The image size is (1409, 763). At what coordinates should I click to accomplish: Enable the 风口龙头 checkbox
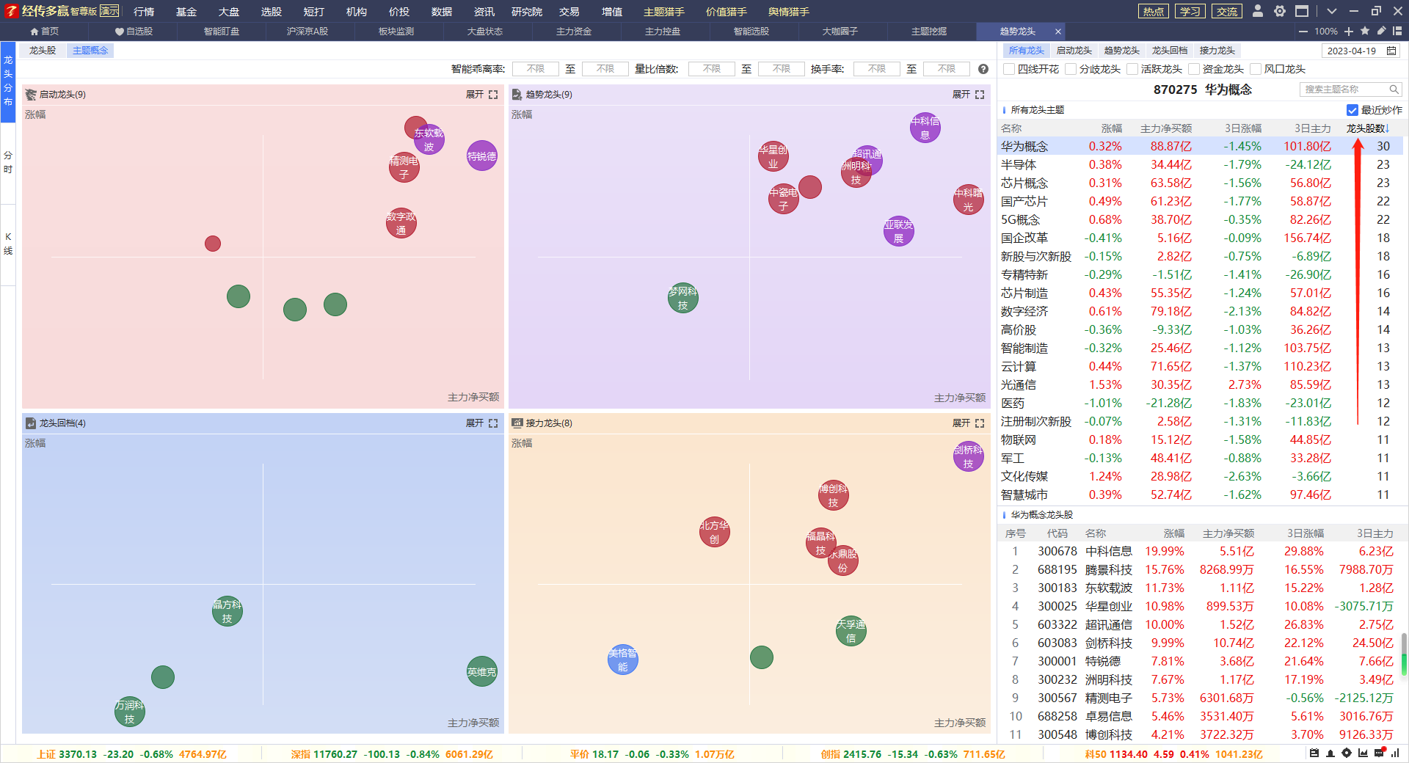coord(1256,69)
